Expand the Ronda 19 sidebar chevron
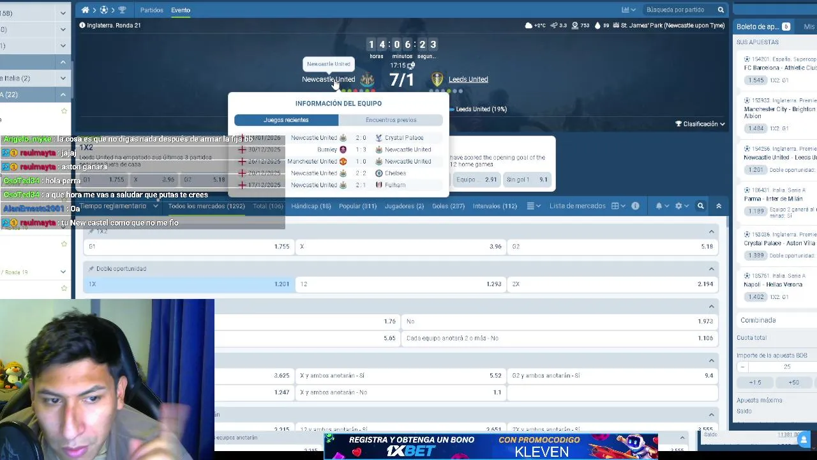Image resolution: width=817 pixels, height=460 pixels. tap(63, 272)
